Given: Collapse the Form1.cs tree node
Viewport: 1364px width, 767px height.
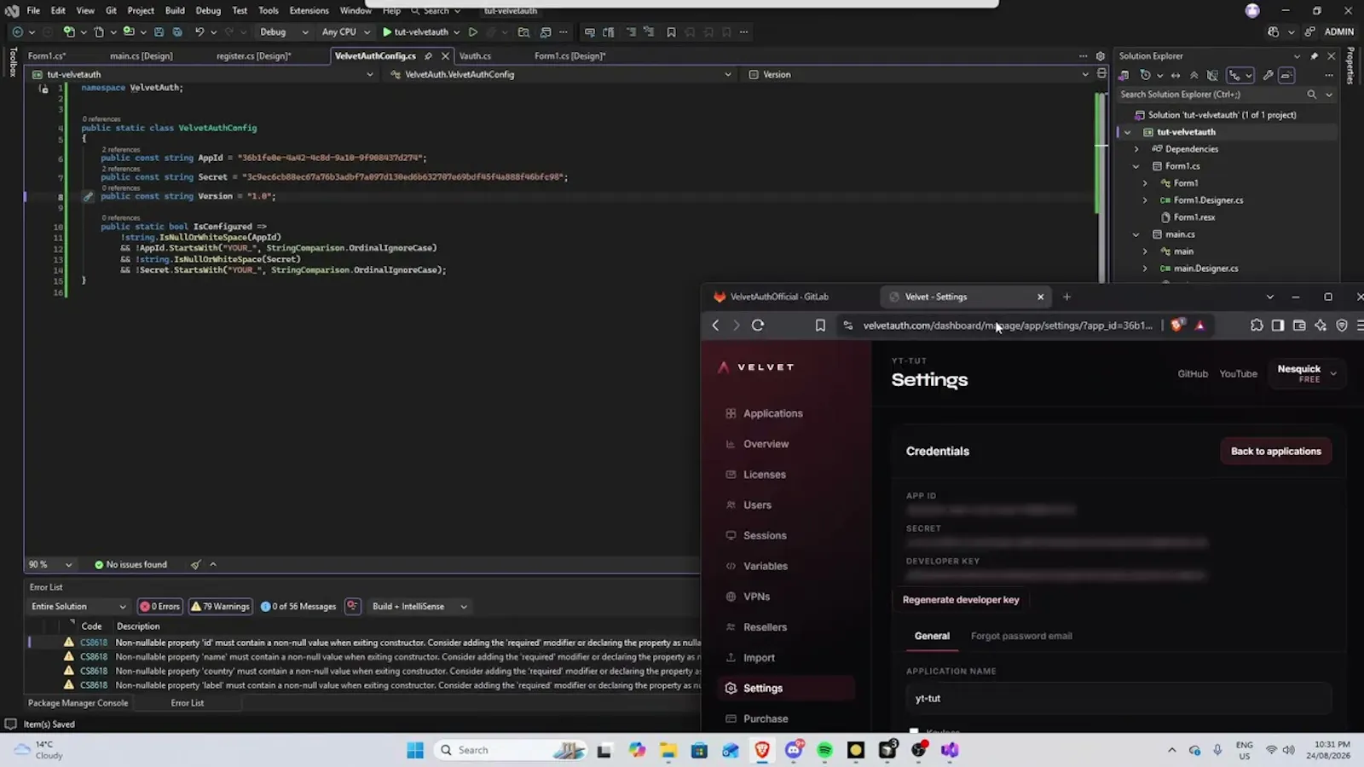Looking at the screenshot, I should click(x=1136, y=166).
